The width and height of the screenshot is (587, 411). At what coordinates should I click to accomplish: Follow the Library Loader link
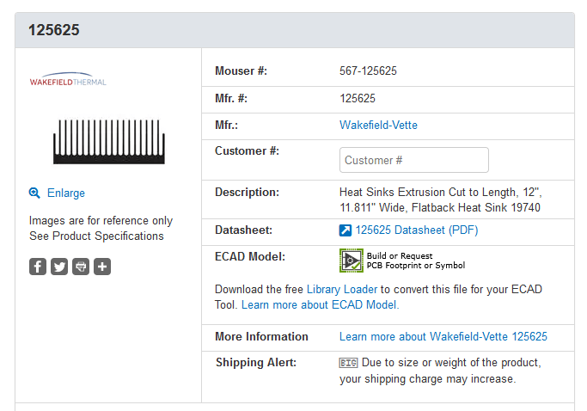pos(342,289)
